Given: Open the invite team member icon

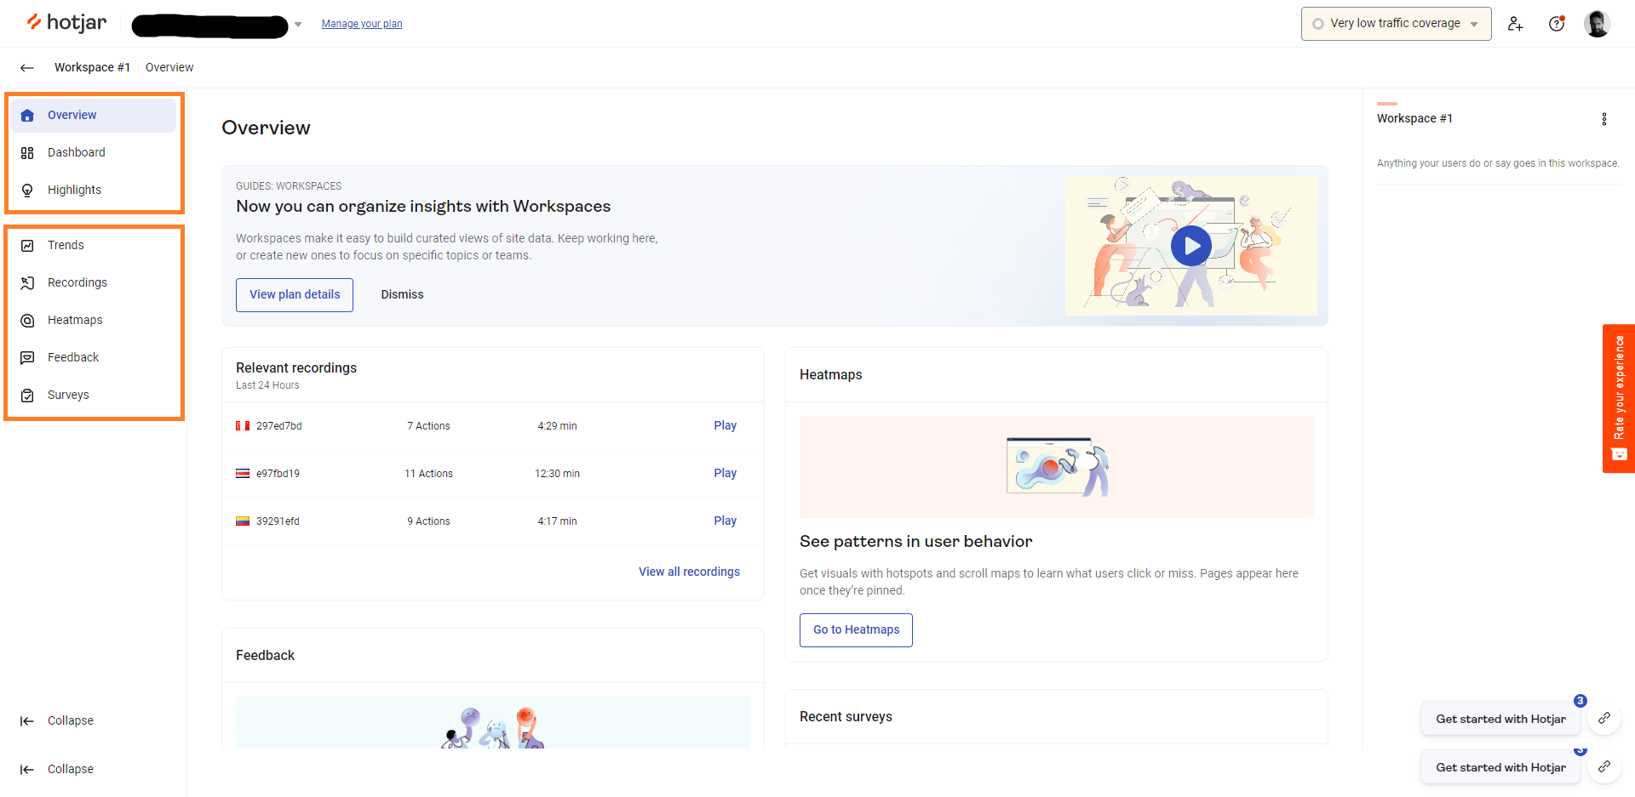Looking at the screenshot, I should click(1515, 24).
